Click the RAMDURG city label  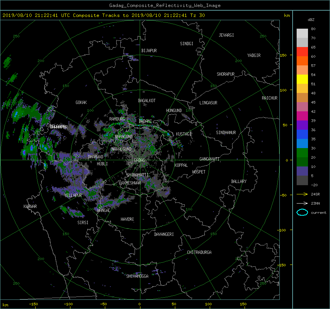coord(117,119)
